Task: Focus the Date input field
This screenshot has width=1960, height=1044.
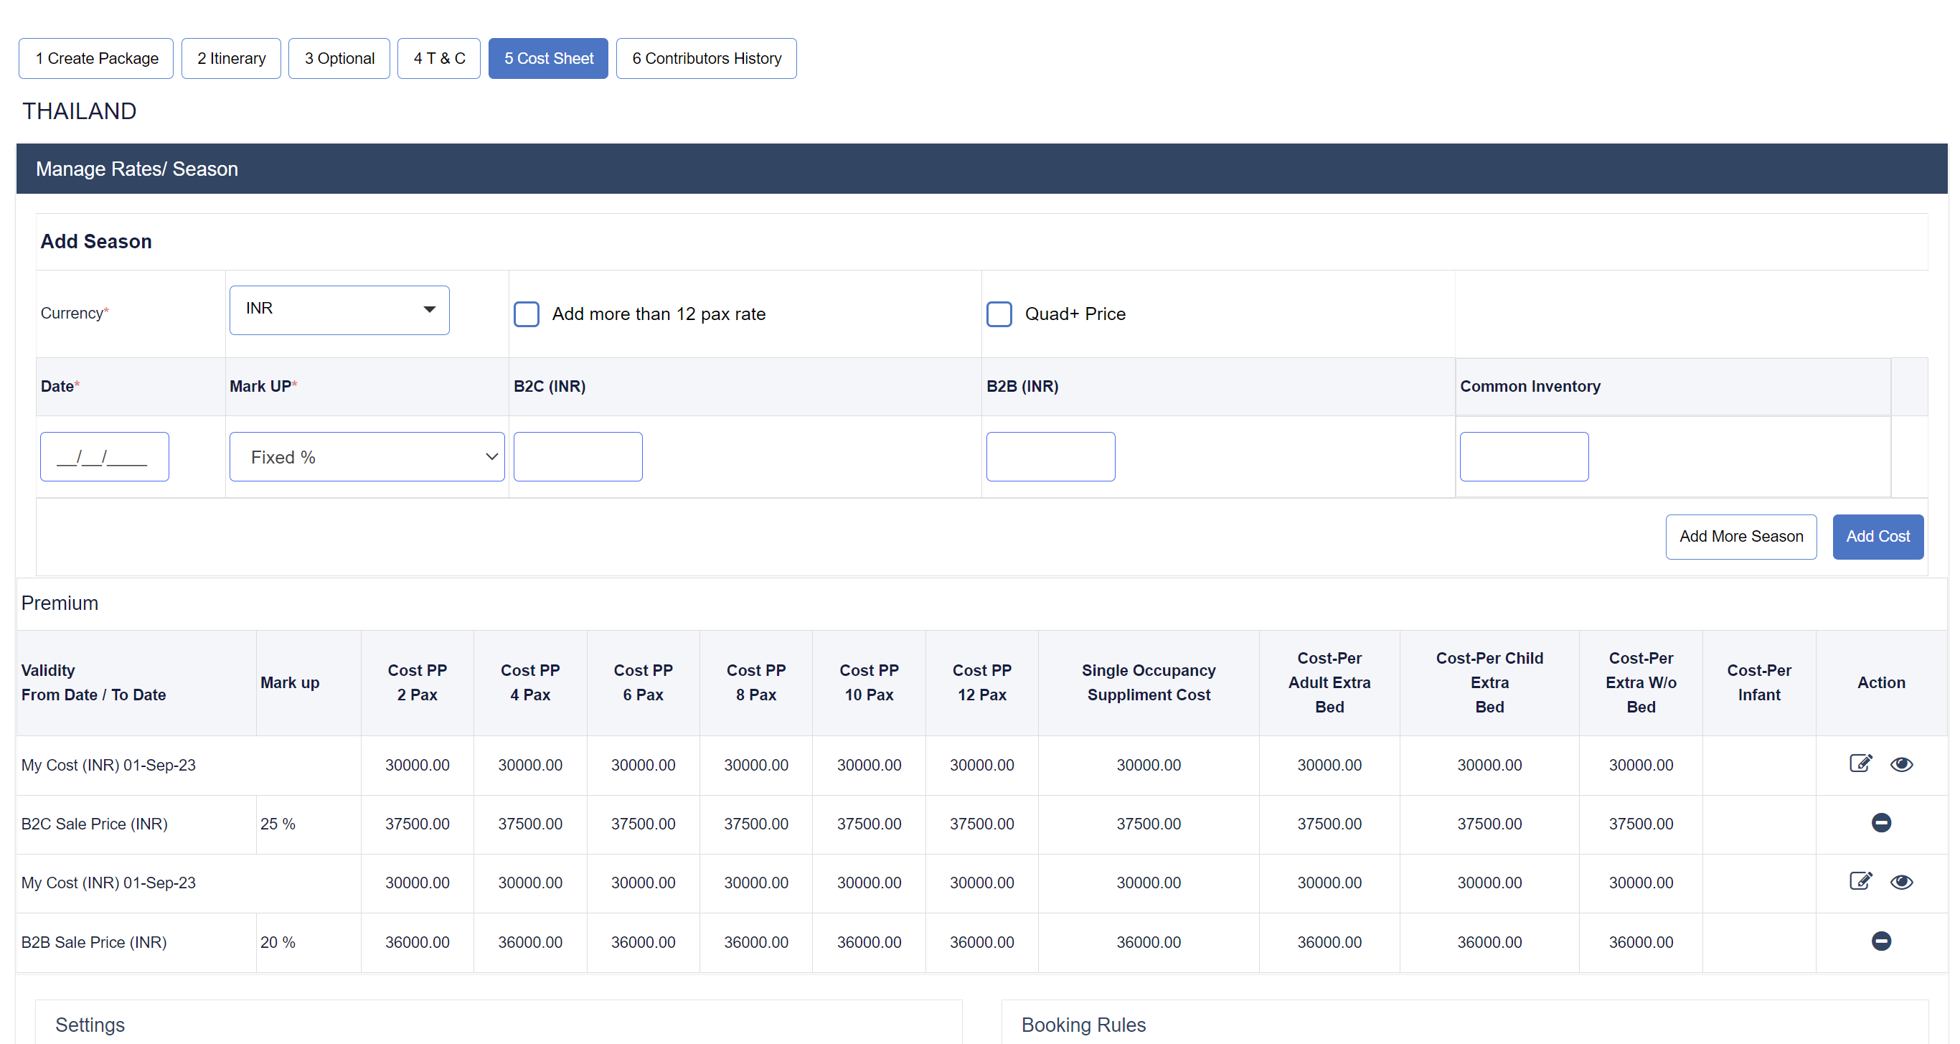Action: click(105, 456)
